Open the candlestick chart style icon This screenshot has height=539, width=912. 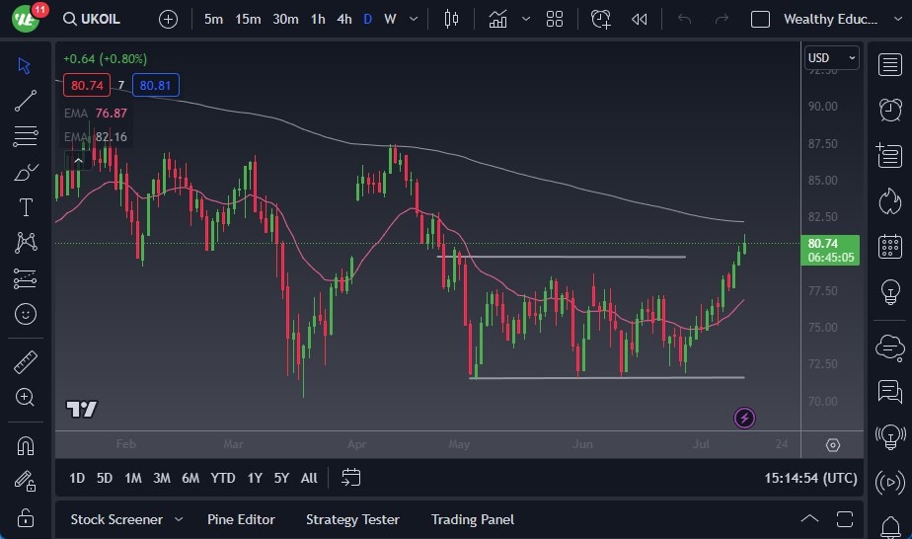452,19
